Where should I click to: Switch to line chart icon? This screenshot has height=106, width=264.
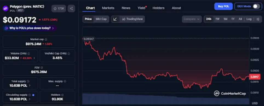pos(115,19)
